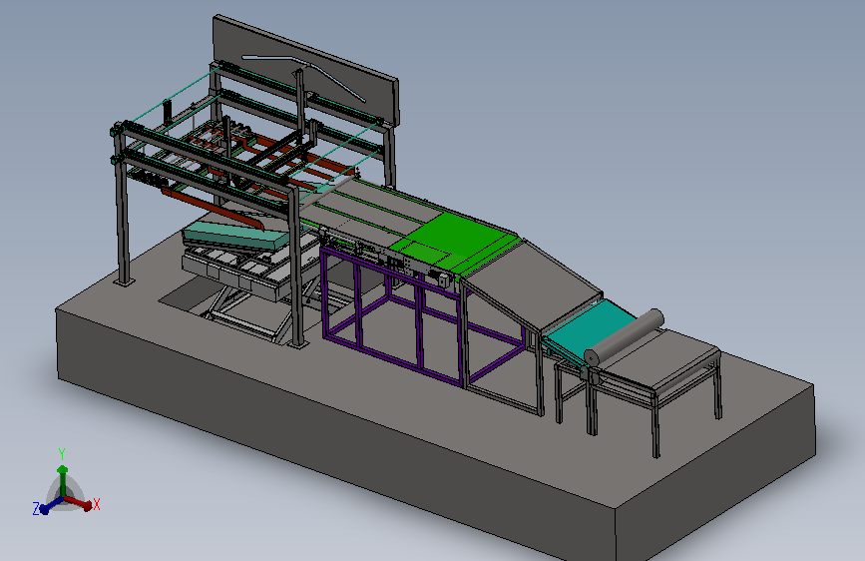Image resolution: width=865 pixels, height=561 pixels.
Task: Select the teal conveyor belt
Action: coord(593,329)
